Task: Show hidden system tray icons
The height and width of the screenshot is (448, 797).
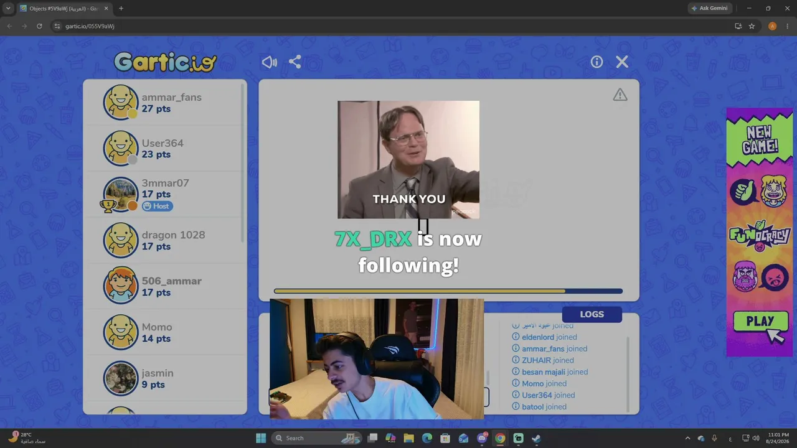Action: (x=687, y=438)
